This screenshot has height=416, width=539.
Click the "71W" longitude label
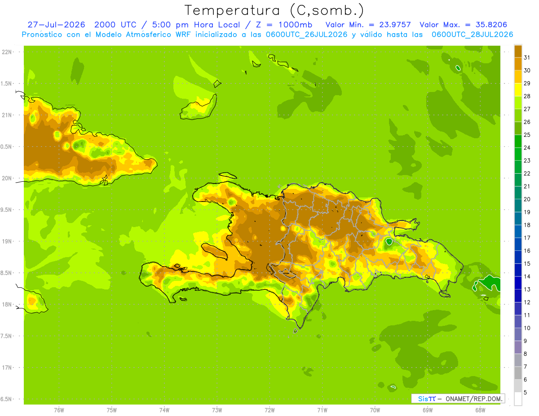pyautogui.click(x=322, y=410)
